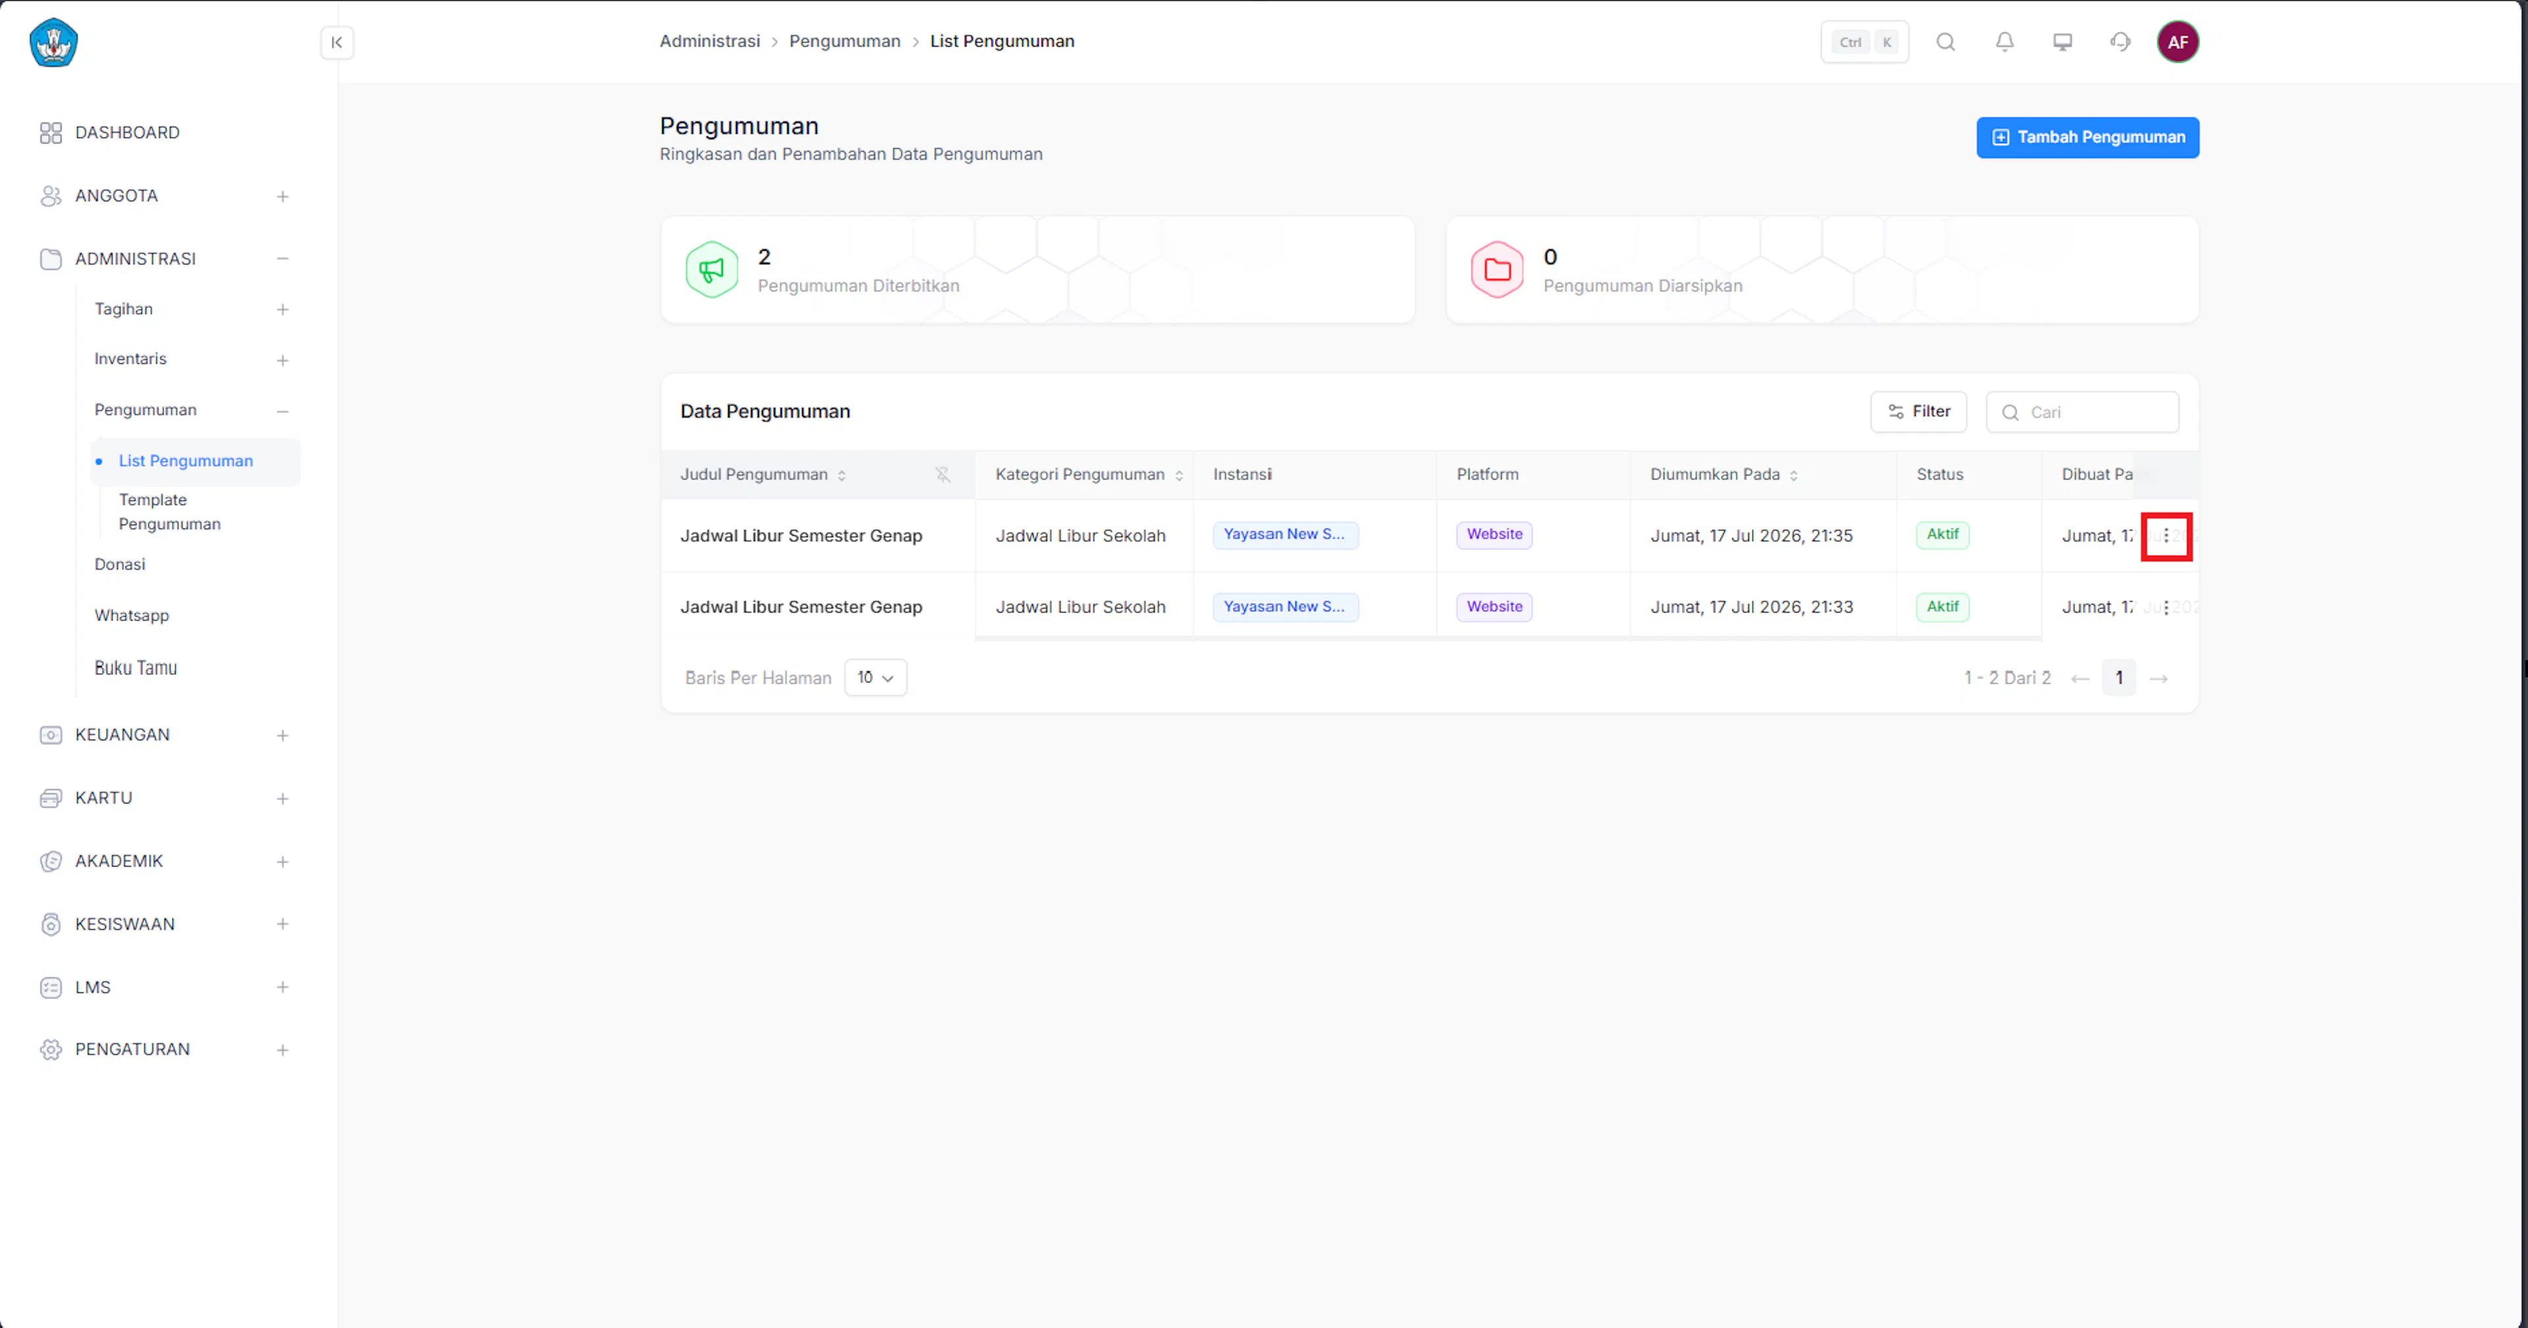Expand the LMS menu
This screenshot has width=2528, height=1328.
click(282, 988)
